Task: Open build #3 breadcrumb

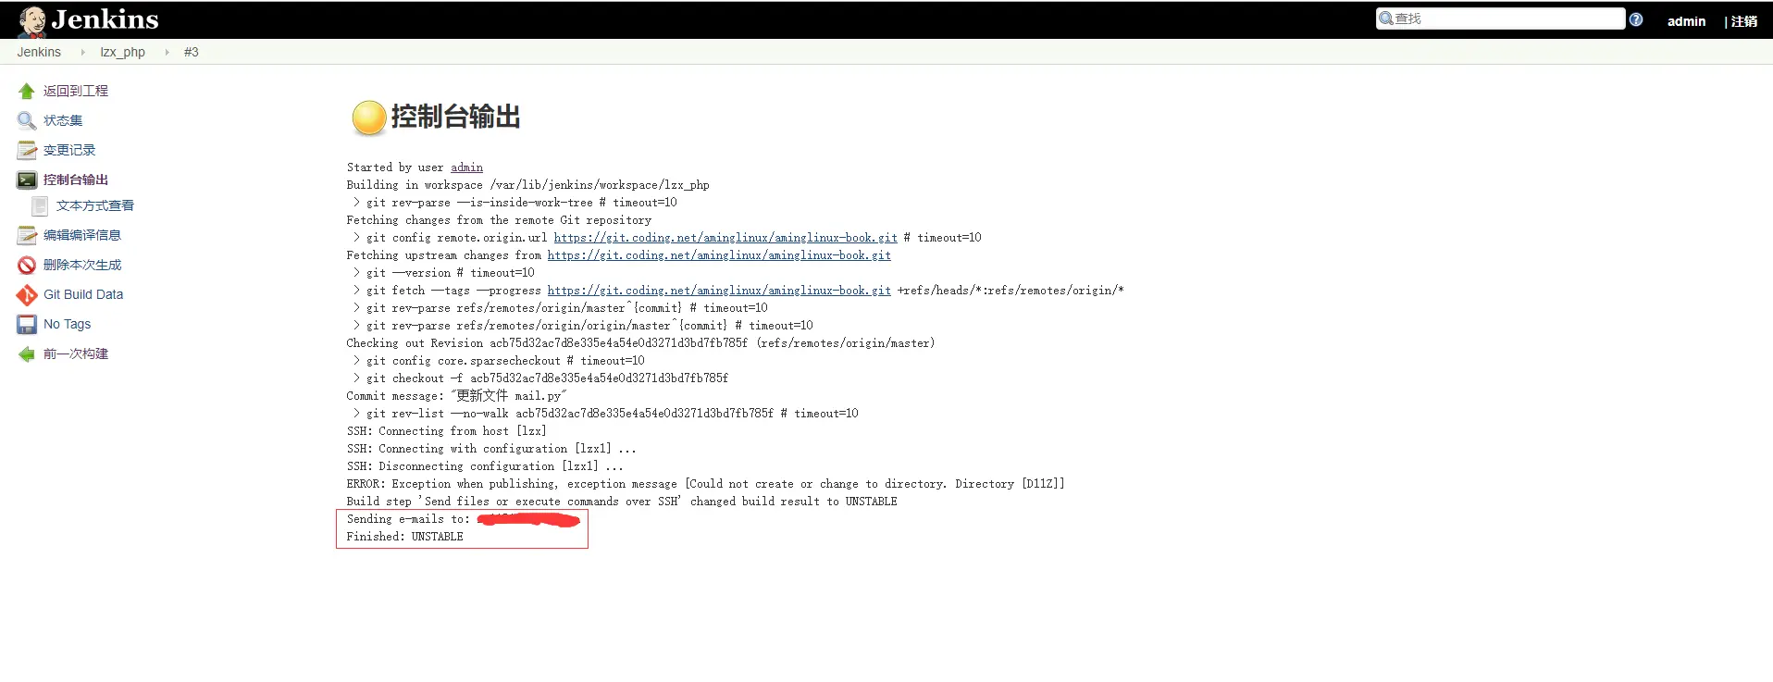Action: (x=191, y=52)
